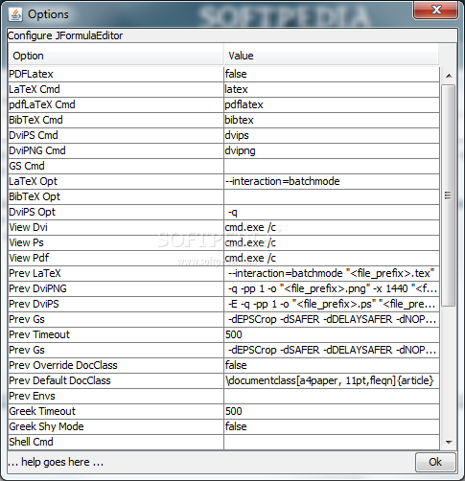Click the empty BibTeX Opt value cell
Screen dimensions: 465x481
click(332, 196)
